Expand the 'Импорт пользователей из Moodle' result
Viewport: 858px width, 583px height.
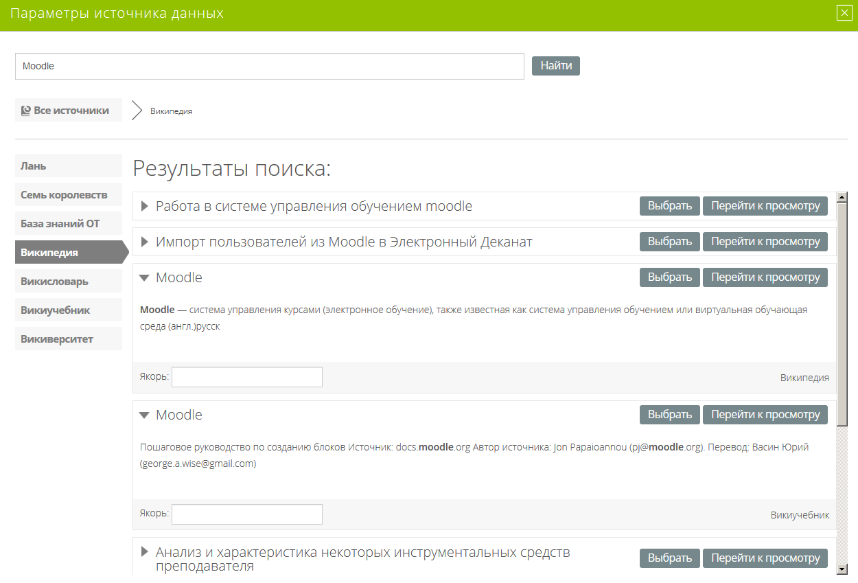145,242
